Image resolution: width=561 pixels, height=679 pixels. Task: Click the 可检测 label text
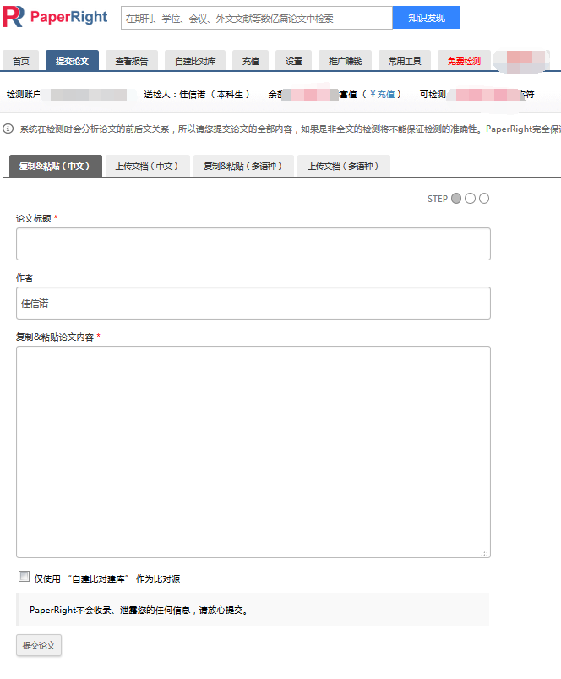(433, 94)
